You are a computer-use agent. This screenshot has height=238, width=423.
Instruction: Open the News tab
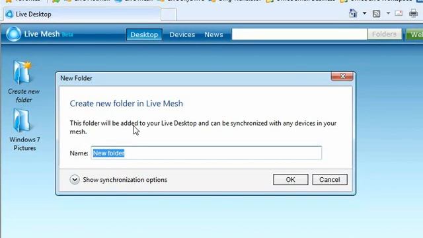[213, 34]
